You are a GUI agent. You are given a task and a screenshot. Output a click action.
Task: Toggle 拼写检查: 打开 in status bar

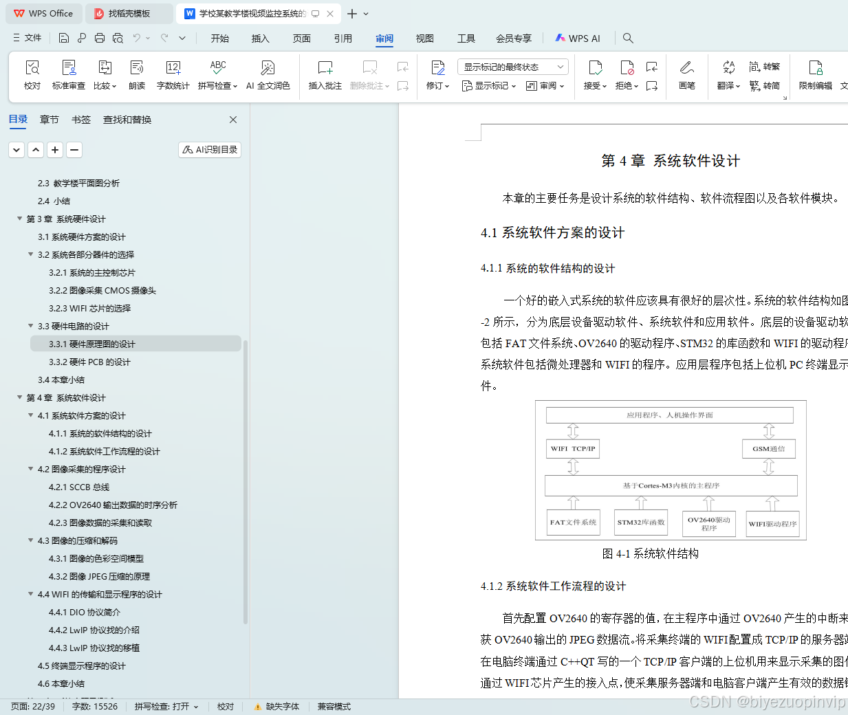pos(166,707)
